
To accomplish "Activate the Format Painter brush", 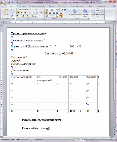I will (x=12, y=16).
